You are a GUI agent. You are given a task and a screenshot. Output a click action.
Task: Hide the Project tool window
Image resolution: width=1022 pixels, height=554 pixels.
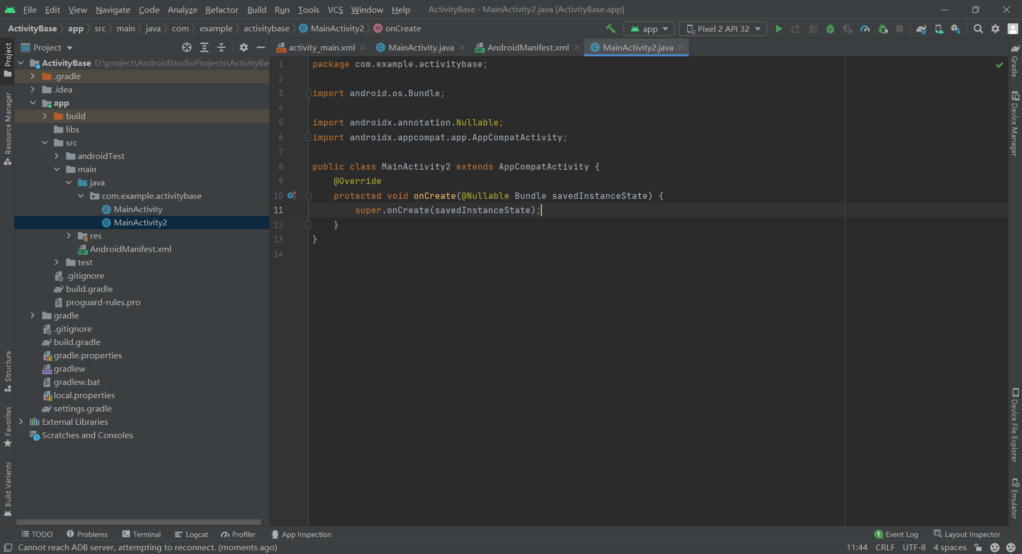[261, 47]
